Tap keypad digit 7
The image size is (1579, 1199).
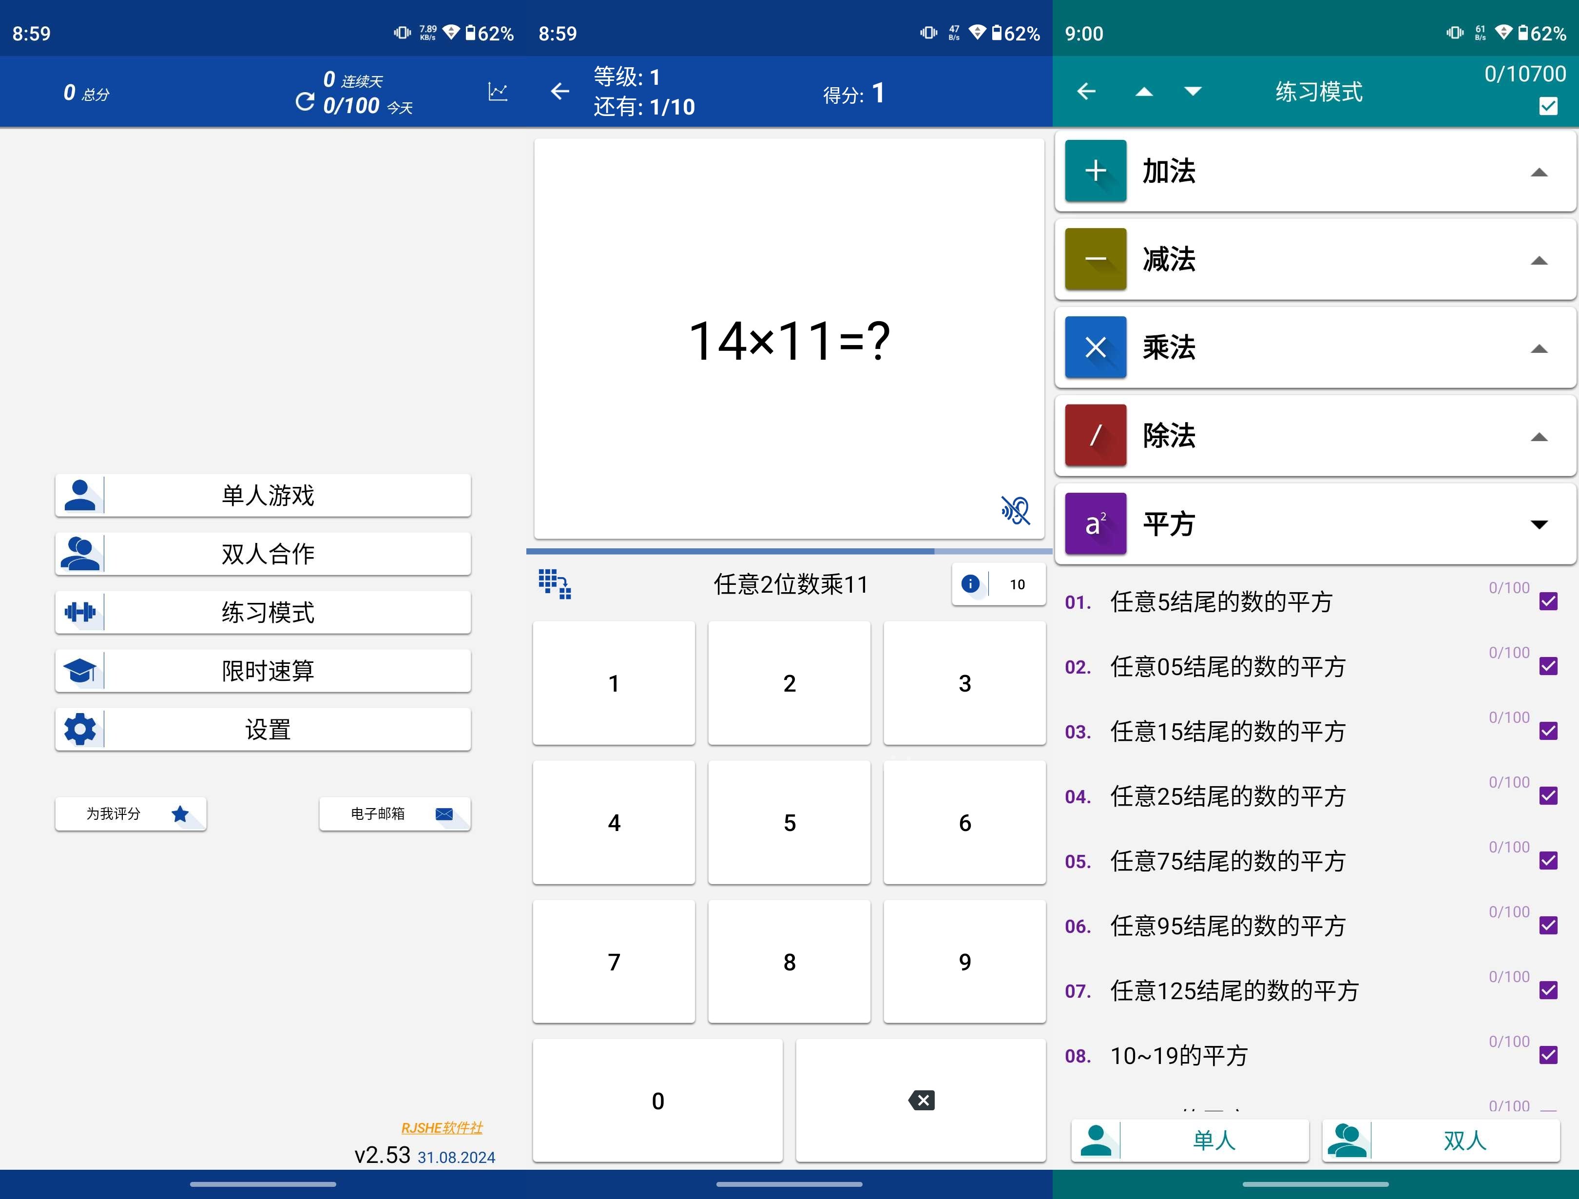point(614,962)
